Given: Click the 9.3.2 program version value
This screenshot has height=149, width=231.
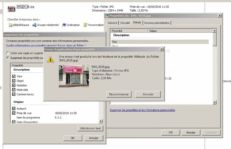Looking at the screenshot, I should 58,118.
